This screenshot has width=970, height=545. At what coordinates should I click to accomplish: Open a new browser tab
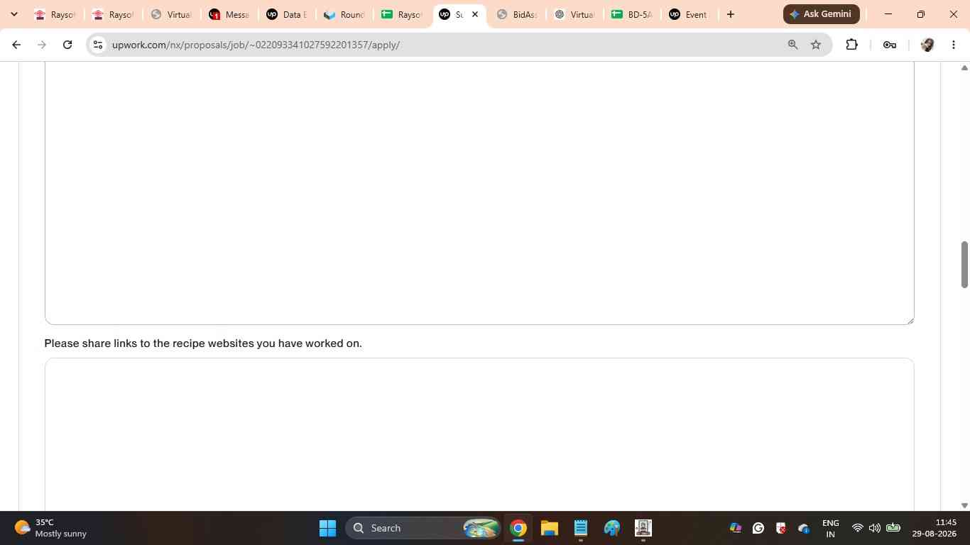[x=731, y=14]
